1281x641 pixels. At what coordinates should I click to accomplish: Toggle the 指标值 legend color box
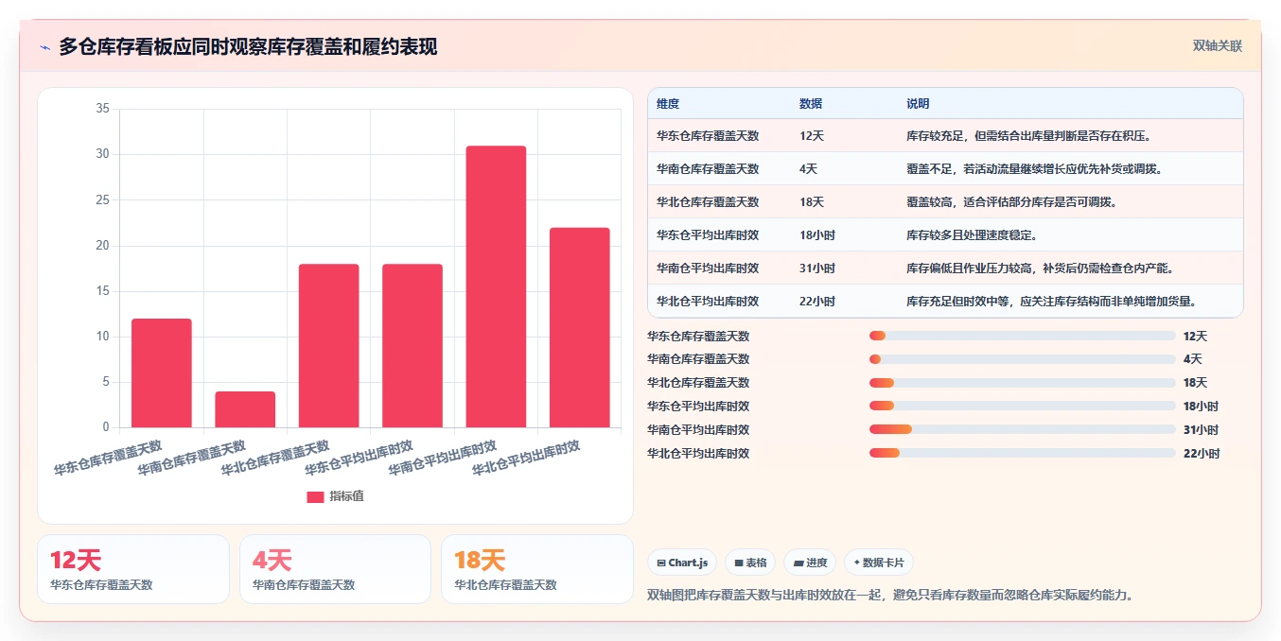[x=315, y=496]
